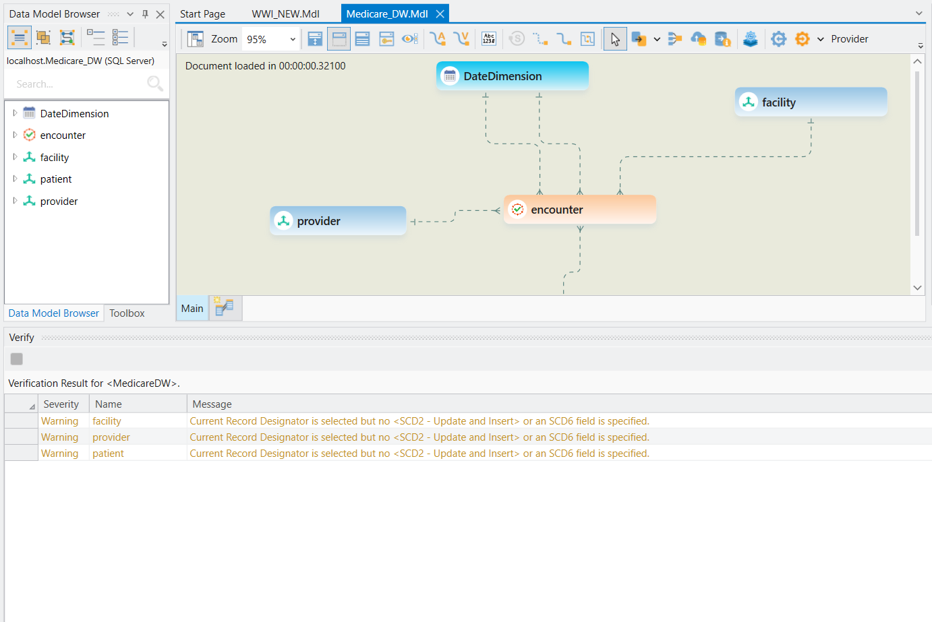Click the gray stop button in the Verify panel
Screen dimensions: 932x622
17,359
